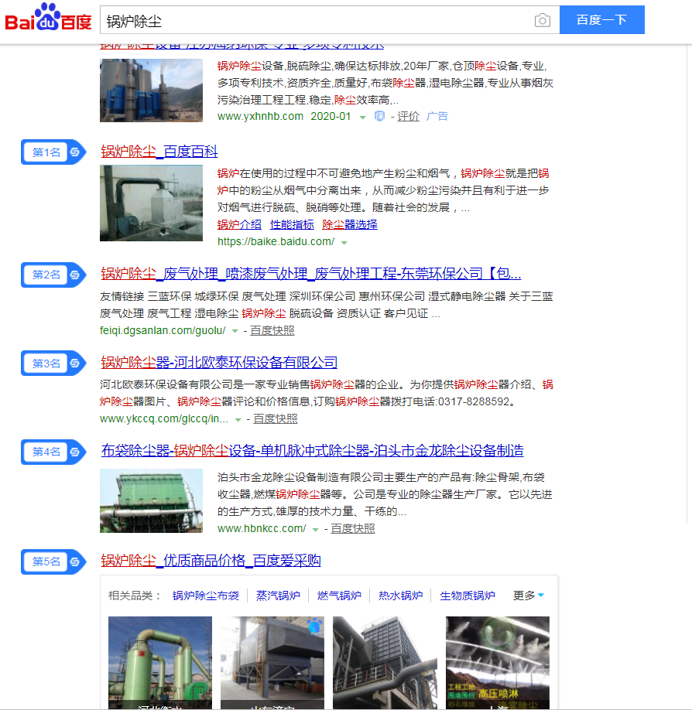Click the 第1名 rank badge icon
The image size is (692, 710).
tap(53, 152)
